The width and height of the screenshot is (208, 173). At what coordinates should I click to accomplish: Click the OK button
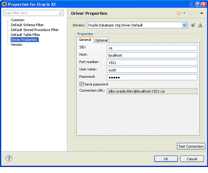166,159
